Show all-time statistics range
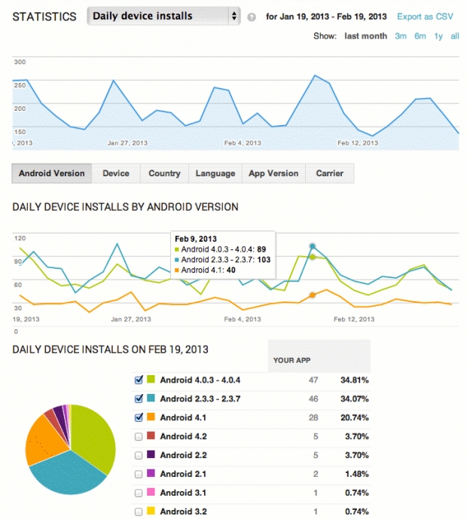This screenshot has width=467, height=519. (x=455, y=35)
